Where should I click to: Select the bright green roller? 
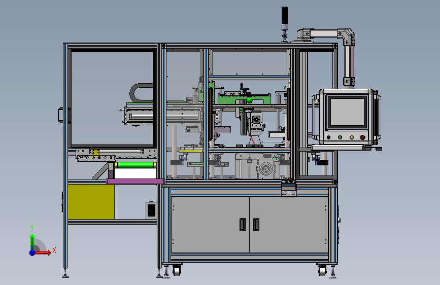tap(136, 165)
